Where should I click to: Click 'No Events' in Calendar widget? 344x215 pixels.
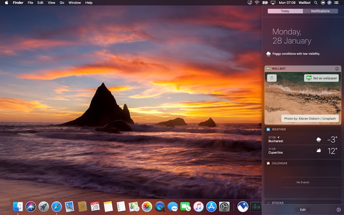tap(303, 182)
